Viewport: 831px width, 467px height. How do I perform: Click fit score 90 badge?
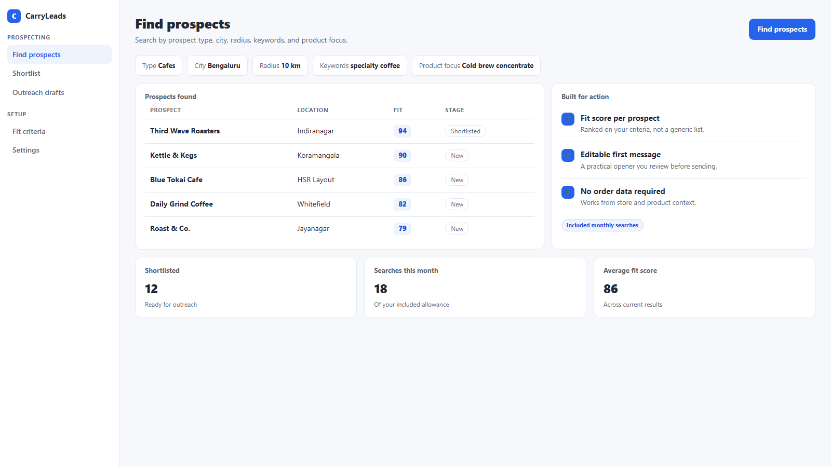click(403, 155)
